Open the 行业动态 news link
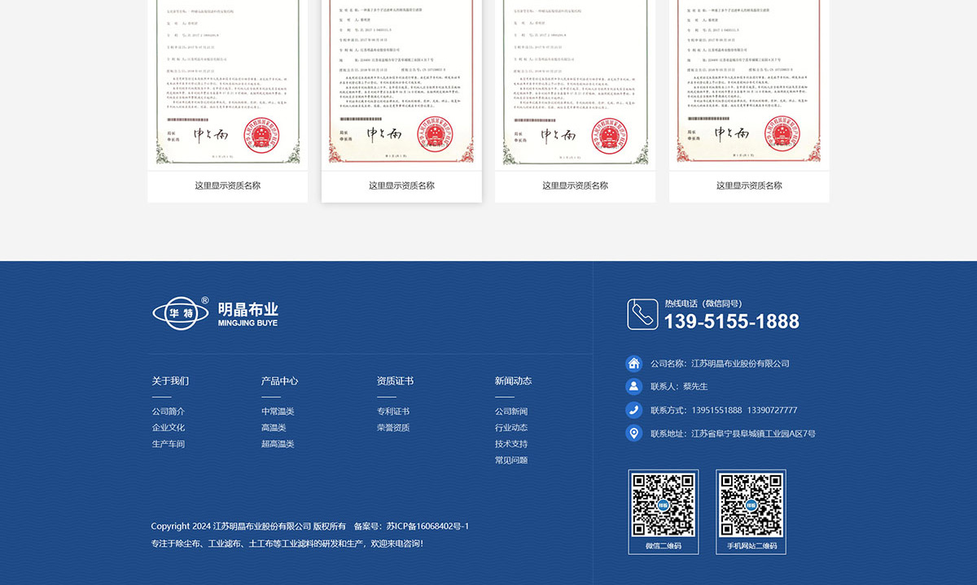977x585 pixels. coord(511,428)
